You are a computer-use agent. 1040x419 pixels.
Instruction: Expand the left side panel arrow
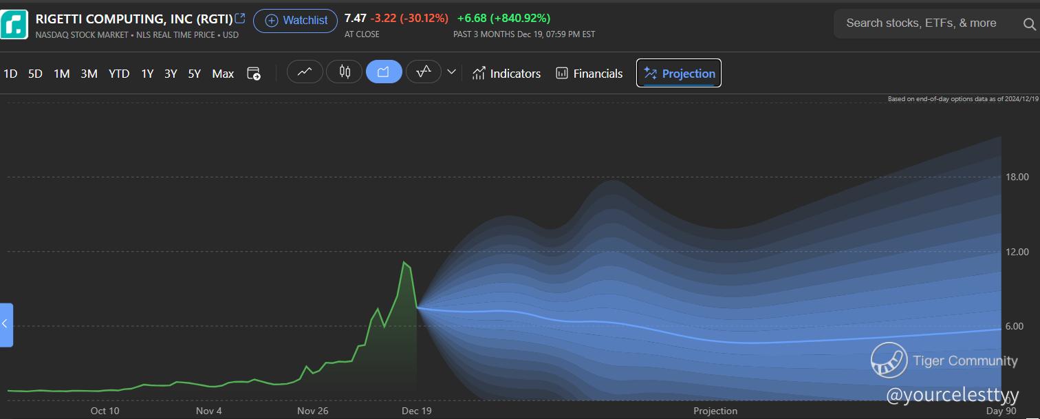click(x=6, y=325)
